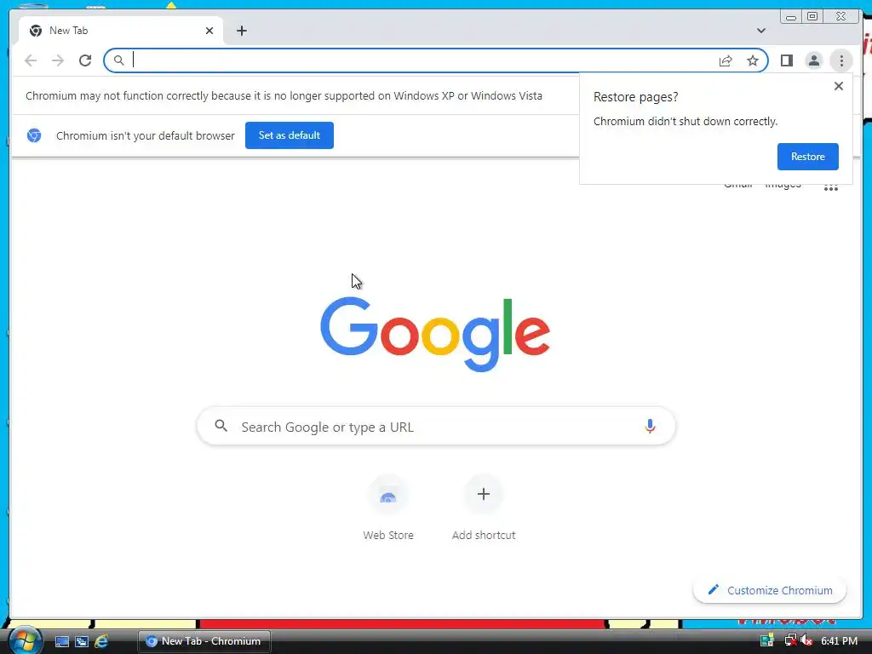Click the Restore button

[807, 157]
